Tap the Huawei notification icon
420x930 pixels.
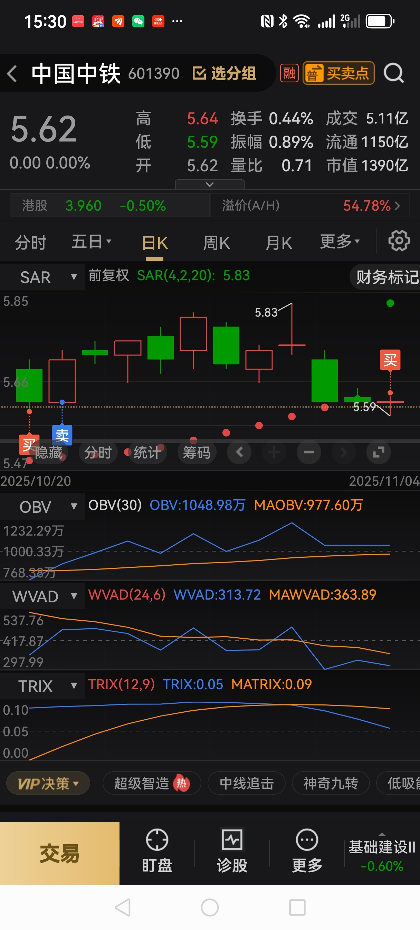click(78, 22)
